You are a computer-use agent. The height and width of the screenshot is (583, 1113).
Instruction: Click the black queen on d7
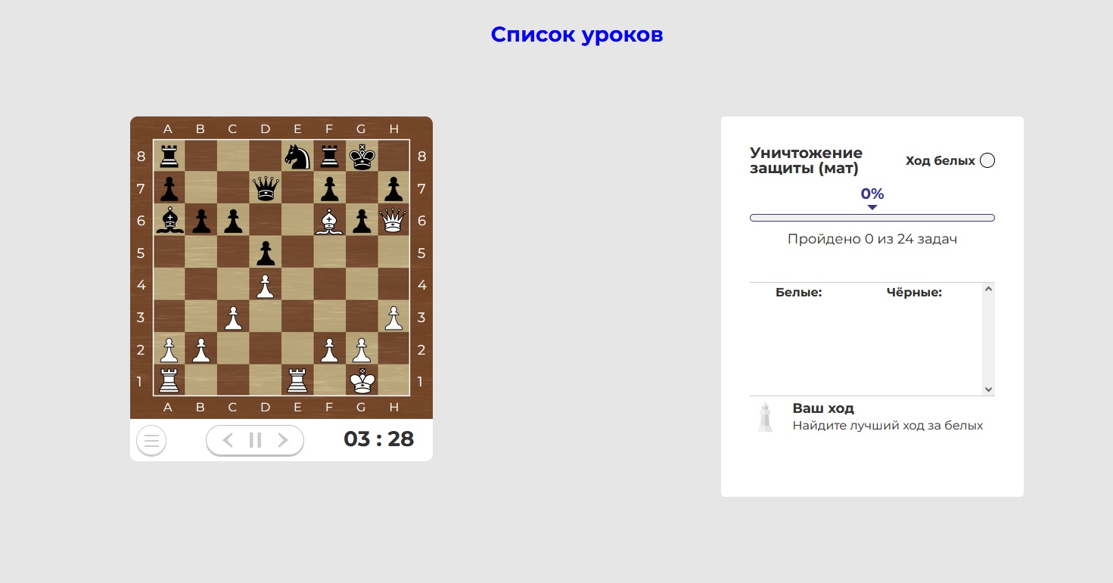(265, 188)
